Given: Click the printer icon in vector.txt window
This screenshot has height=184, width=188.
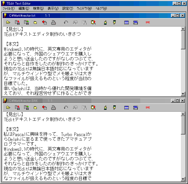Looking at the screenshot, I should (x=54, y=22).
